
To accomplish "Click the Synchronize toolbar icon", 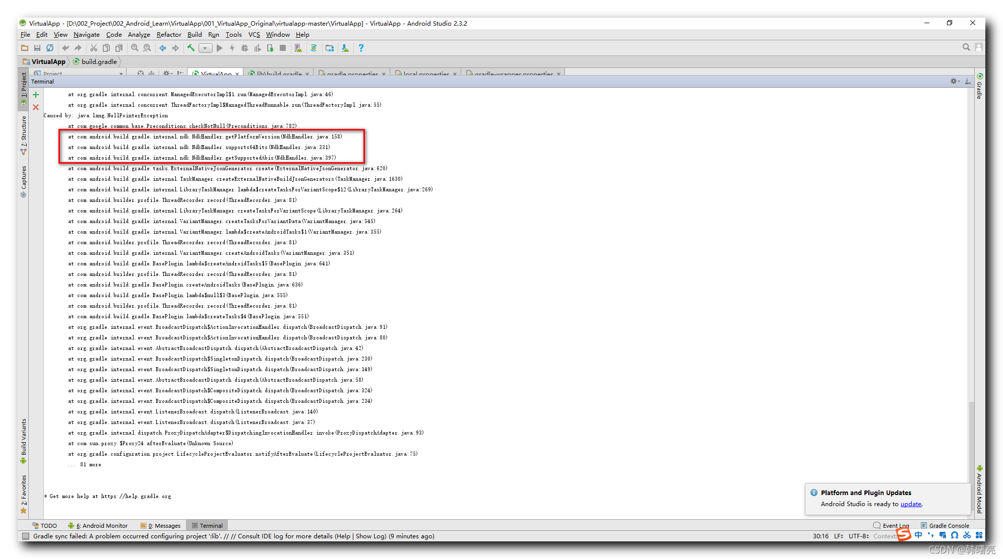I will pyautogui.click(x=49, y=48).
